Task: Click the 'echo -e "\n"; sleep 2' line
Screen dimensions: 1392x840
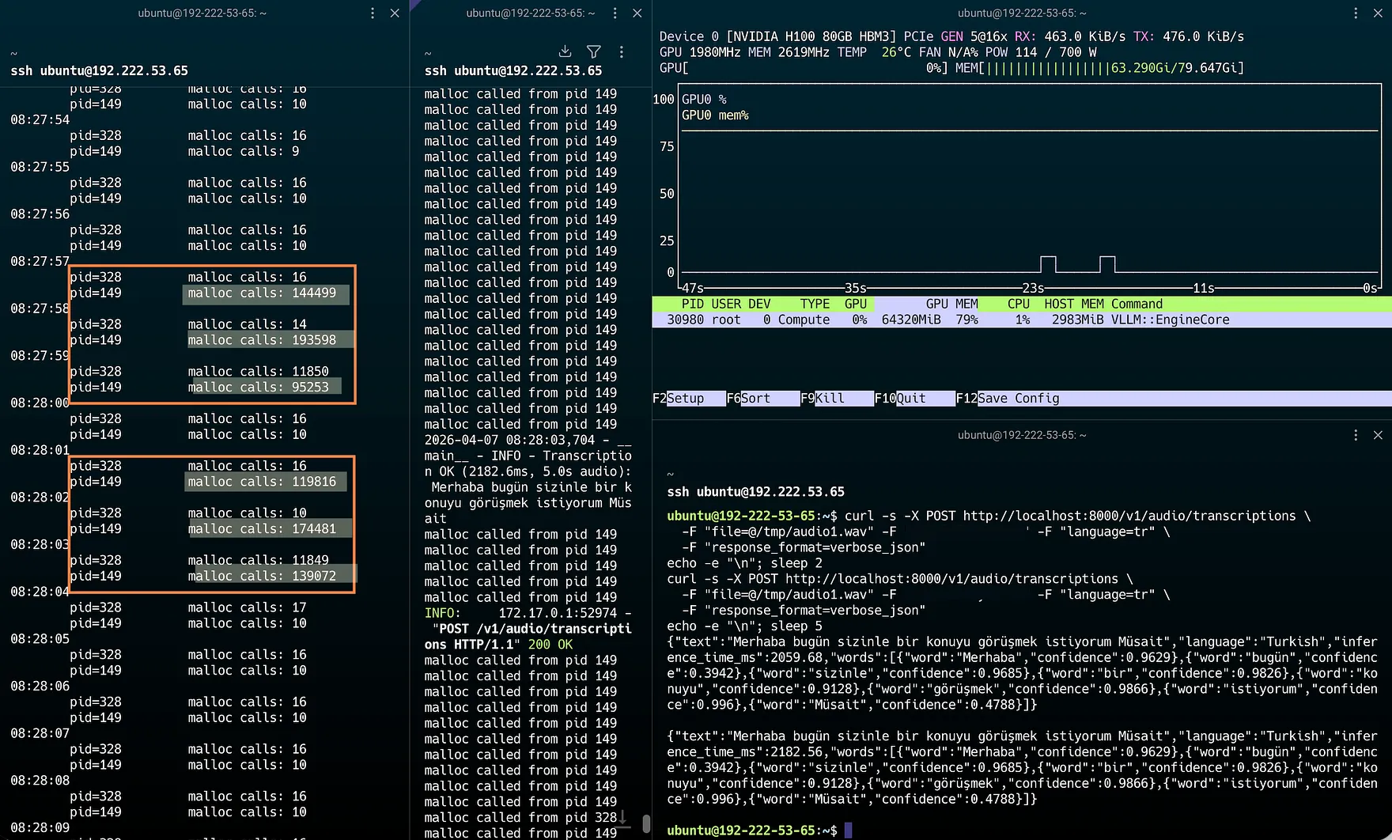Action: point(744,563)
